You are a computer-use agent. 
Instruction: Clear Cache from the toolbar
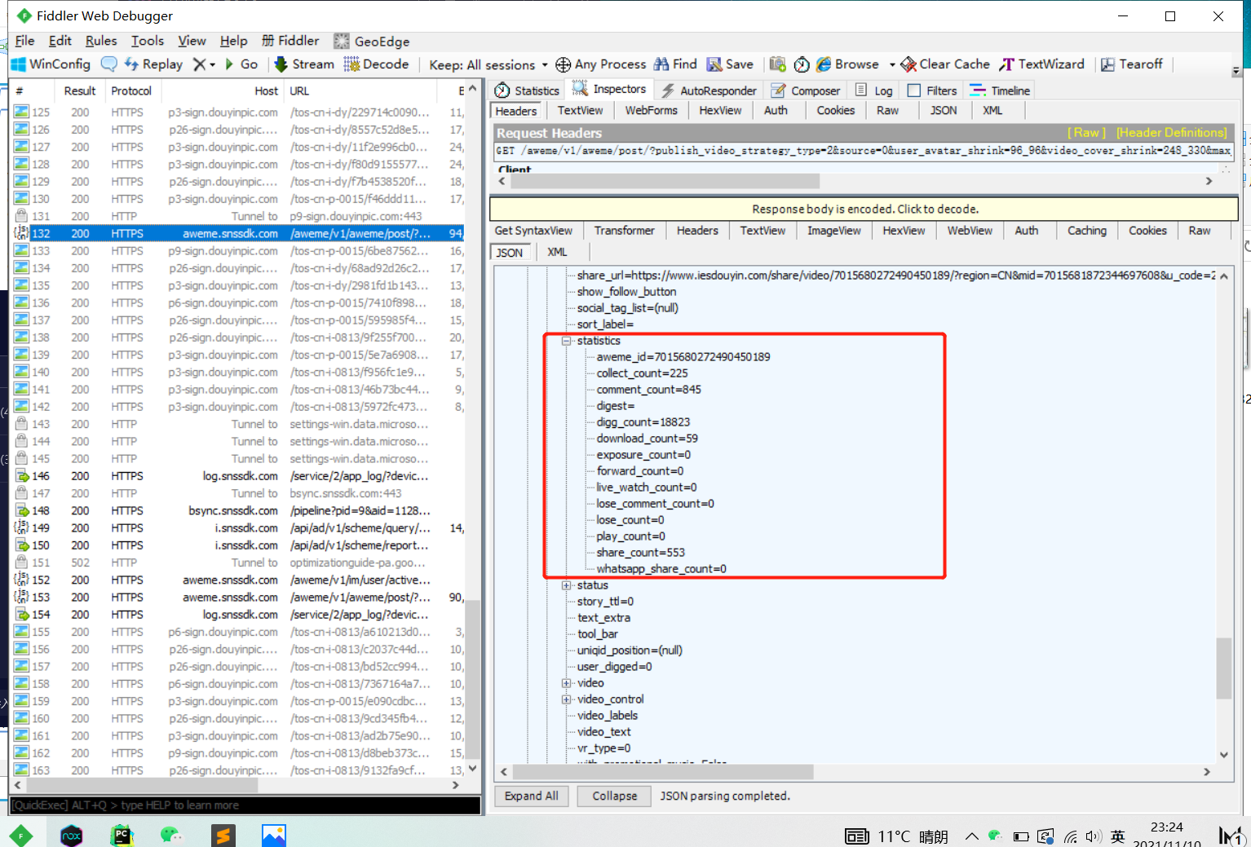[x=945, y=64]
